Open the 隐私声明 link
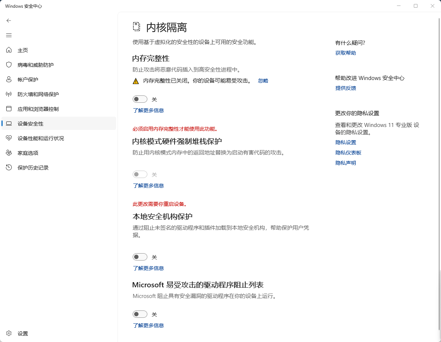The height and width of the screenshot is (342, 441). tap(346, 163)
